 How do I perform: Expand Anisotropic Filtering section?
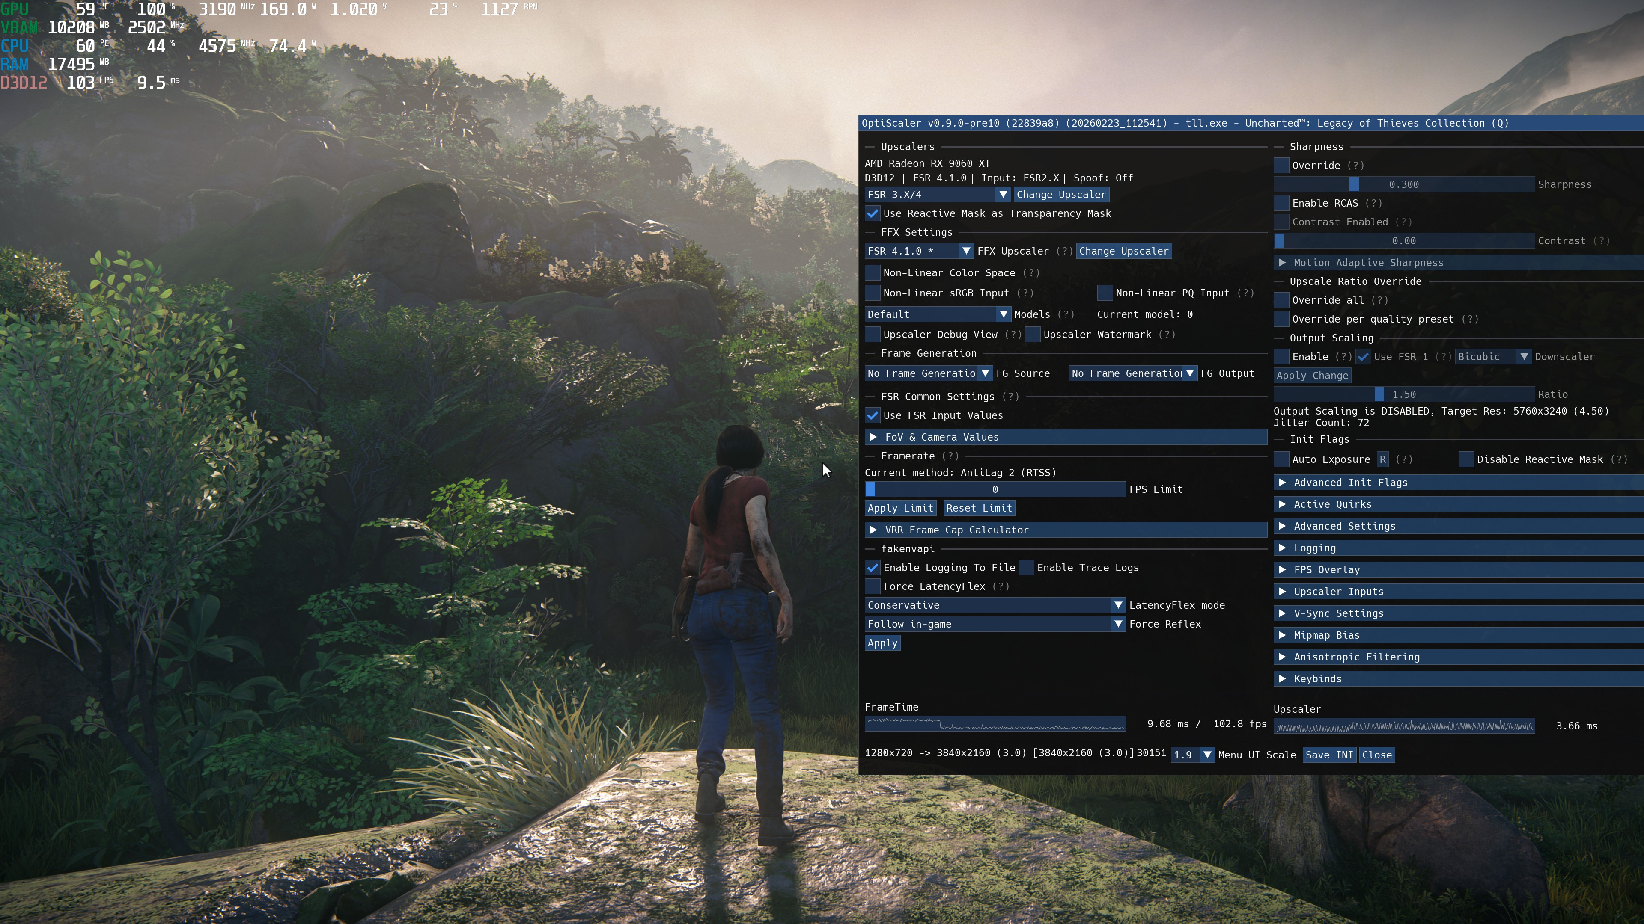[x=1459, y=657]
